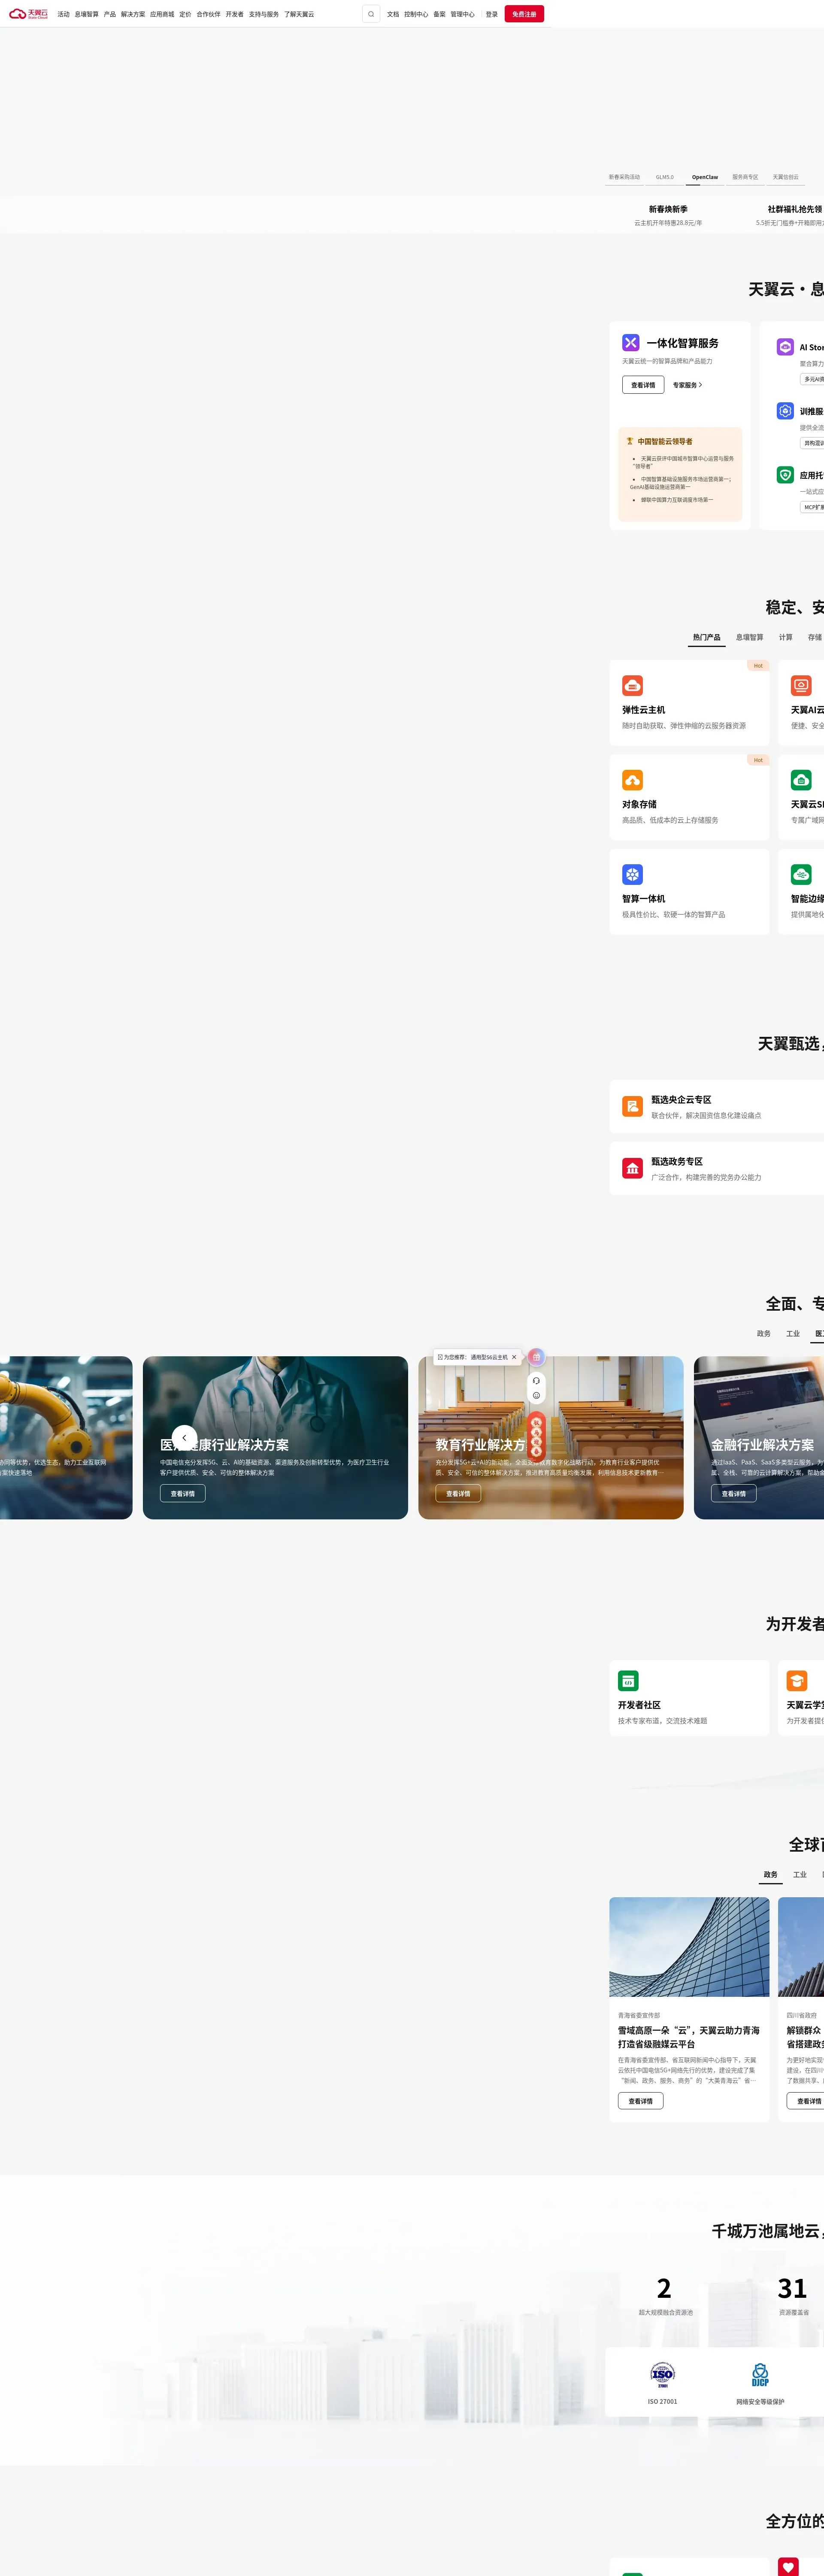This screenshot has height=2576, width=824.
Task: Open the 产品 navigation menu
Action: pos(110,14)
